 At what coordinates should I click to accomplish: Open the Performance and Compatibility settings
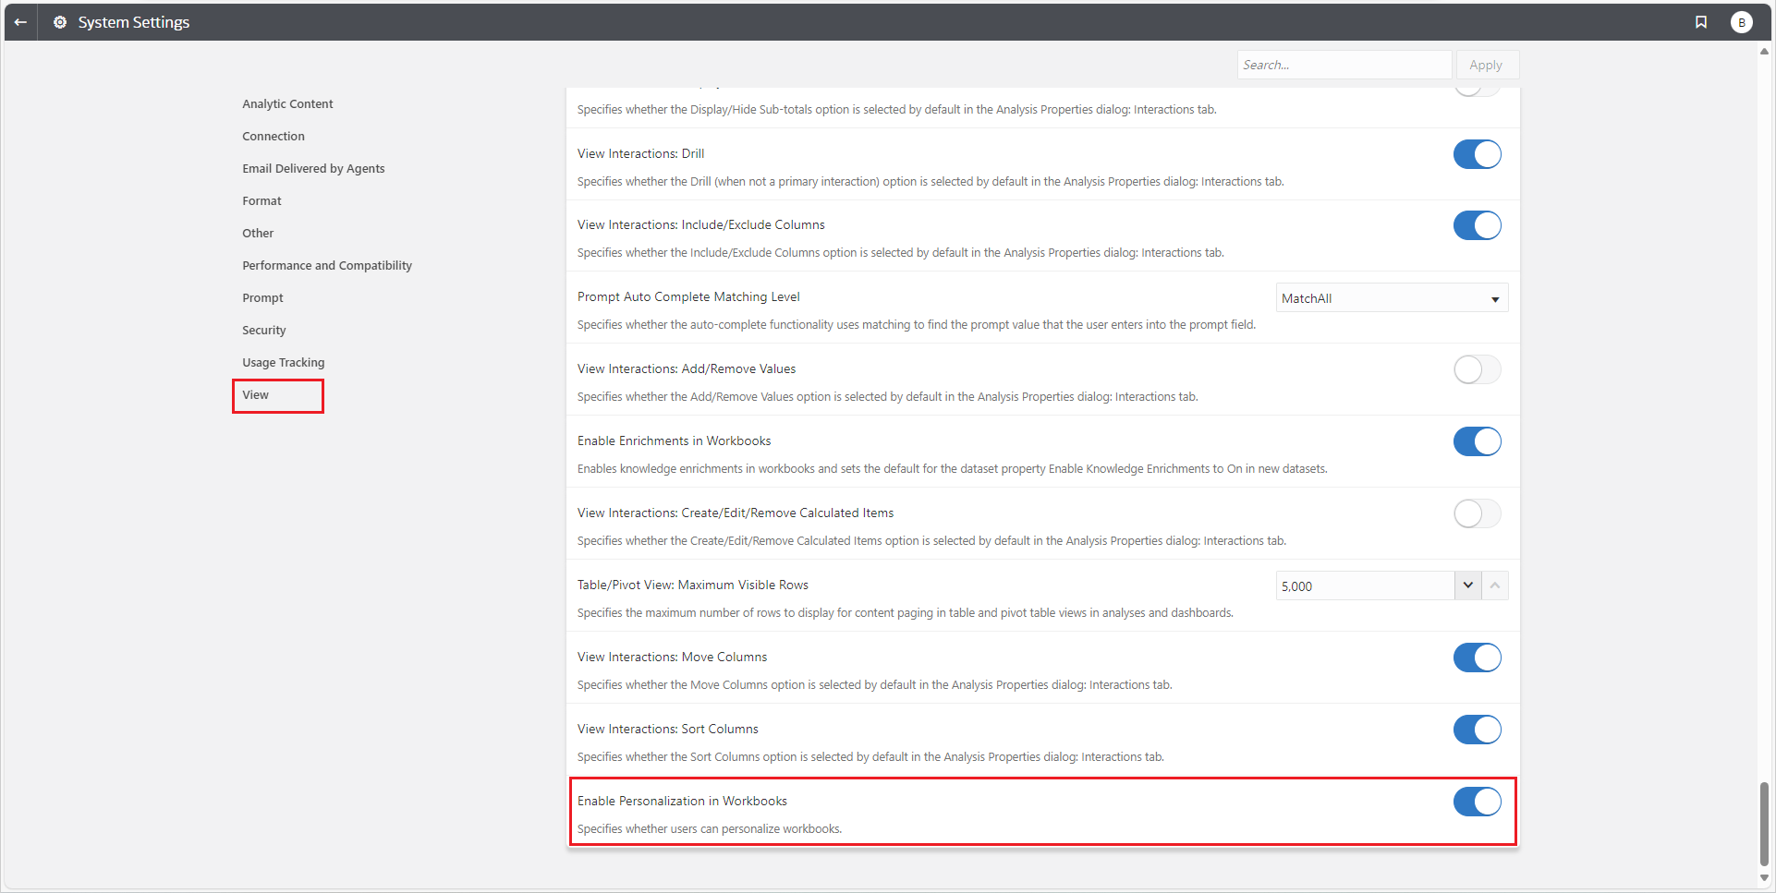[326, 265]
